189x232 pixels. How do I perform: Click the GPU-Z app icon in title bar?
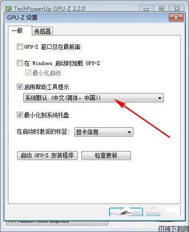[9, 9]
